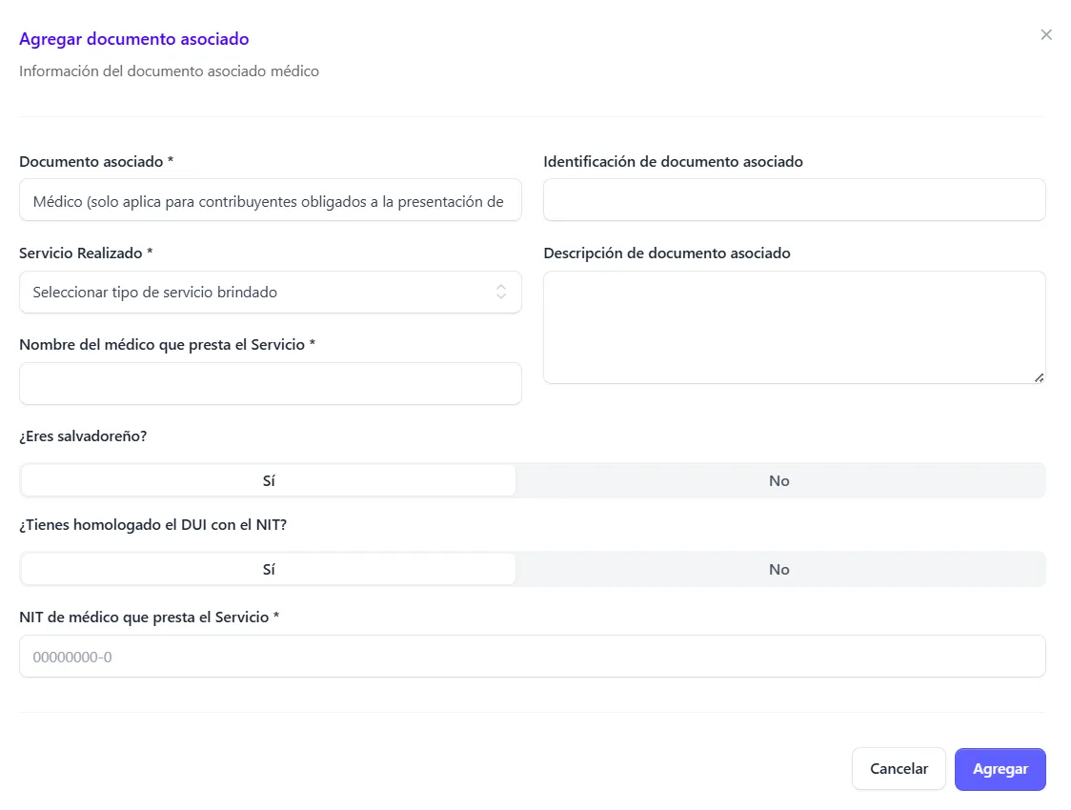Select Sí for ¿Eres salvadoreño?
The image size is (1071, 810).
point(268,480)
